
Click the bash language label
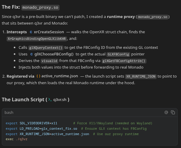9,113
